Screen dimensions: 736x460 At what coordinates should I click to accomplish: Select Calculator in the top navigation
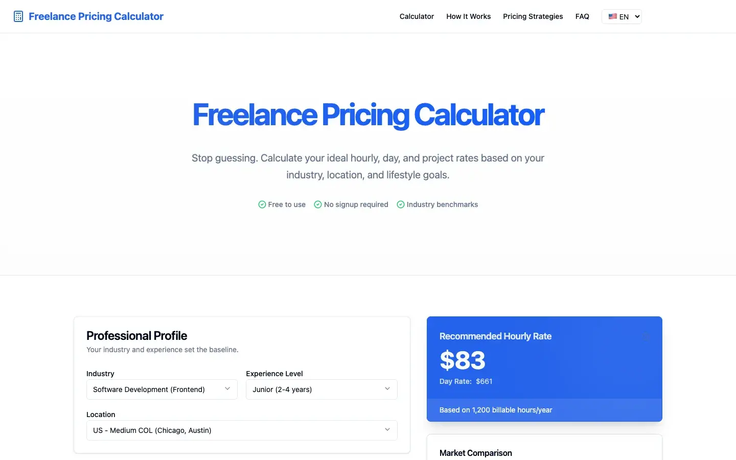click(x=417, y=16)
